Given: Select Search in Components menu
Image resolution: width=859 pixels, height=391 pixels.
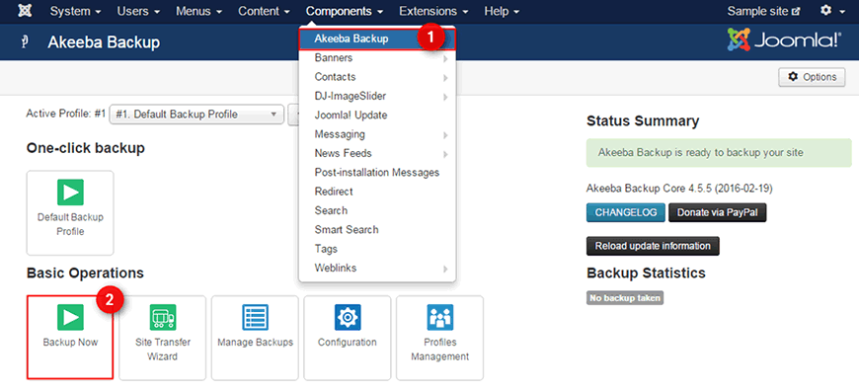Looking at the screenshot, I should pyautogui.click(x=377, y=211).
